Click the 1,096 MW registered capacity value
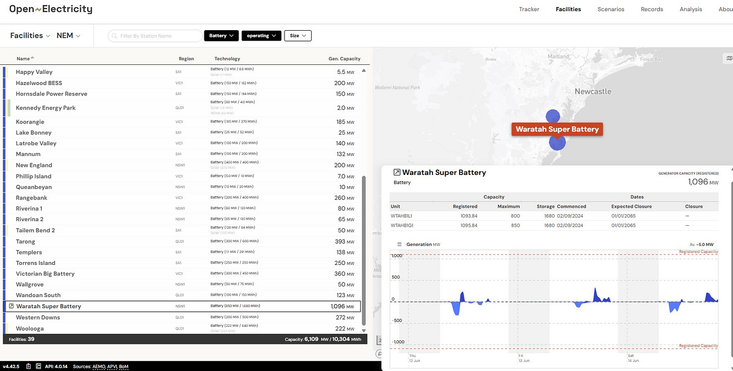This screenshot has height=371, width=733. [703, 182]
